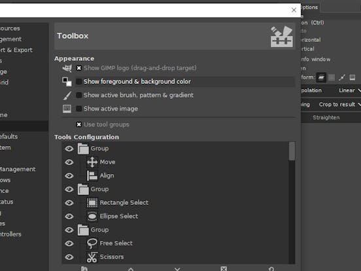Image resolution: width=361 pixels, height=271 pixels.
Task: Toggle eye of group containing Free Select
Action: click(x=69, y=230)
